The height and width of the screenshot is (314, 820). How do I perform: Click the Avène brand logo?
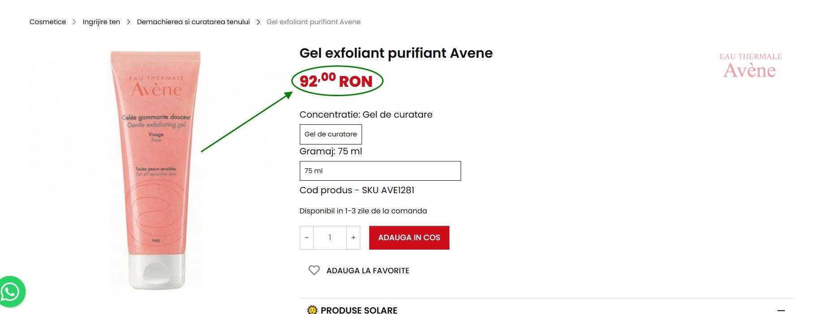(x=750, y=65)
